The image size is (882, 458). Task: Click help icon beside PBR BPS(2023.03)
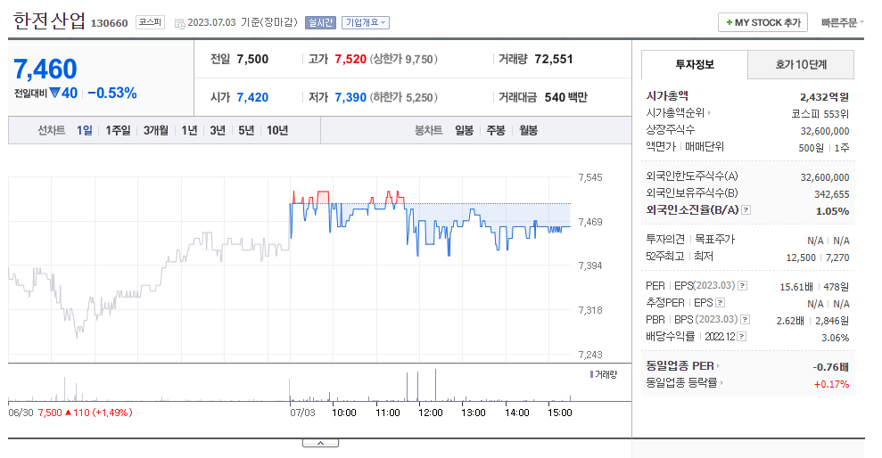(x=746, y=320)
